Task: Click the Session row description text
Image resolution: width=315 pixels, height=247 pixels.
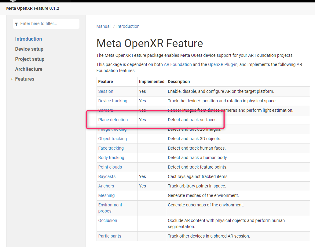Action: (221, 91)
